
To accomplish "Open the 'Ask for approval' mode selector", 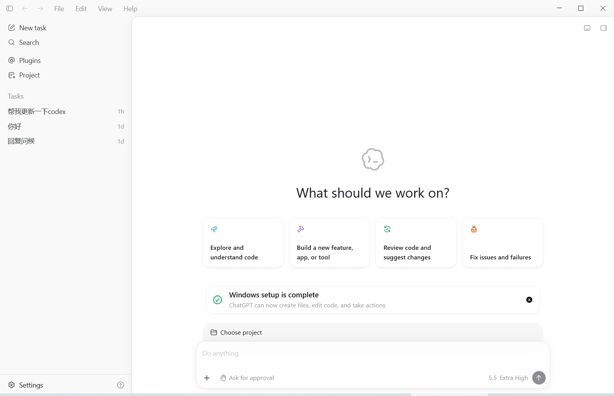I will (247, 378).
